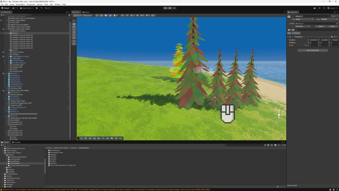Open the Unity cloud icon
339x191 pixels.
tap(315, 8)
